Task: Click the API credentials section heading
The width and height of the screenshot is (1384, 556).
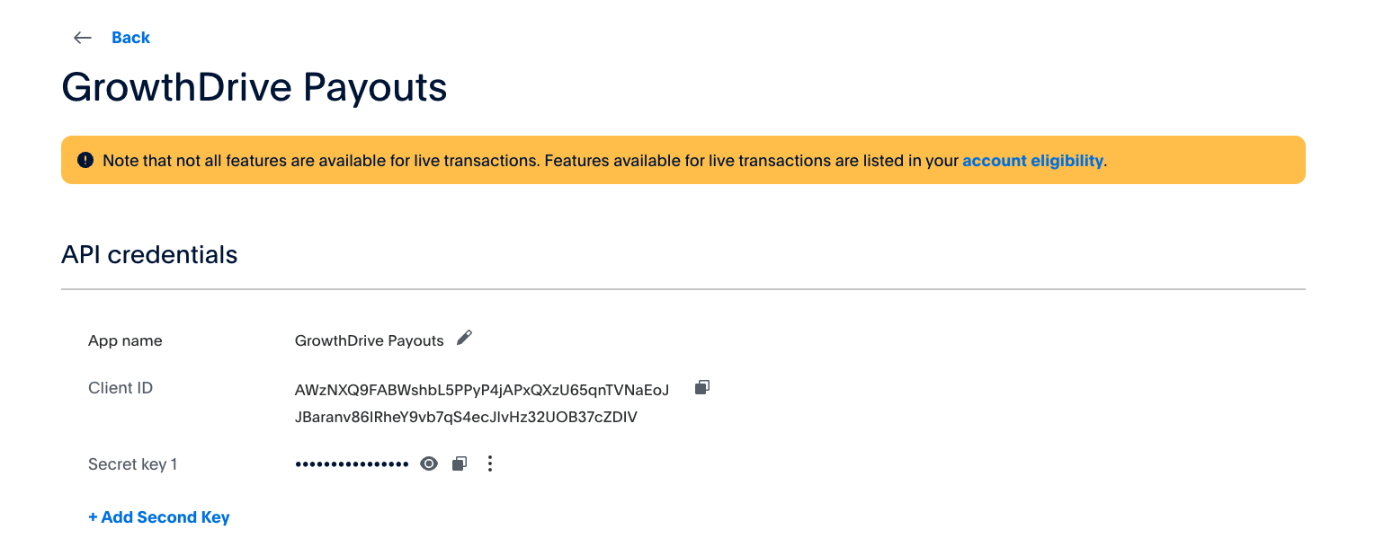Action: 149,255
